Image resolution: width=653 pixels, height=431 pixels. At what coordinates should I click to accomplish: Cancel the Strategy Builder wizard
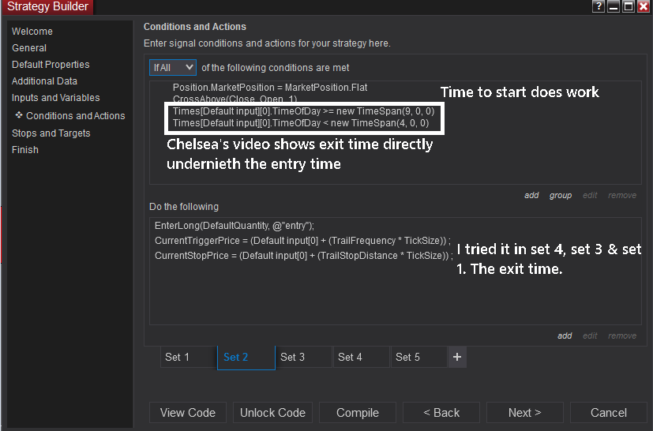pos(609,412)
